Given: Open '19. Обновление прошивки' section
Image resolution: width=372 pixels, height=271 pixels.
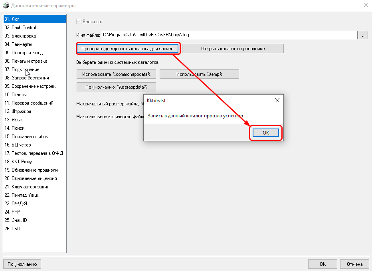Looking at the screenshot, I should tap(31, 170).
